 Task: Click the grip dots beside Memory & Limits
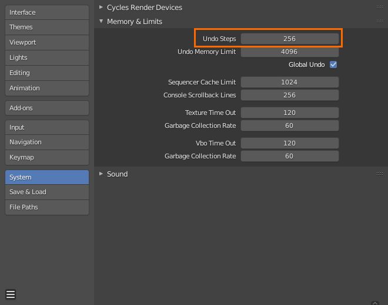coord(380,22)
